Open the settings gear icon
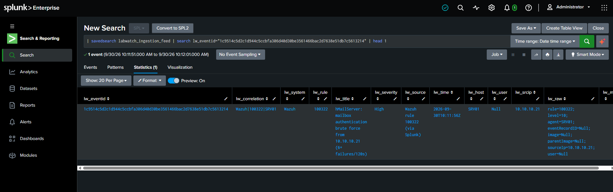The width and height of the screenshot is (613, 192). point(492,8)
